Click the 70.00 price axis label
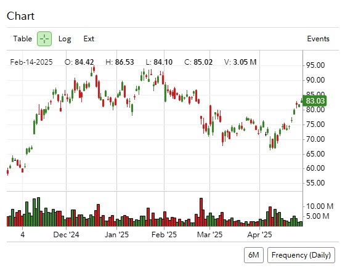This screenshot has width=345, height=273. point(315,139)
